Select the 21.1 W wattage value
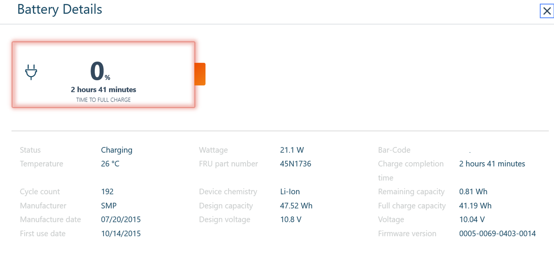 (292, 150)
